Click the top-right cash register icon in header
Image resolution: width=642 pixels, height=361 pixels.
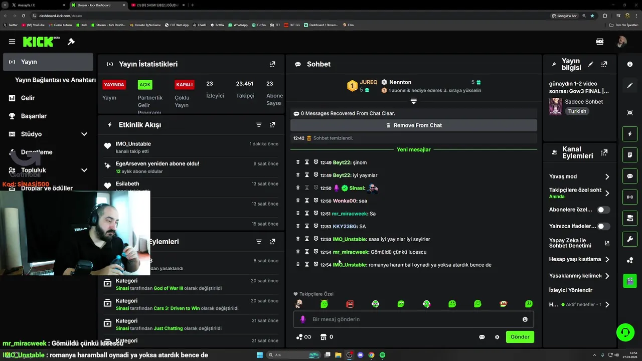click(x=599, y=42)
